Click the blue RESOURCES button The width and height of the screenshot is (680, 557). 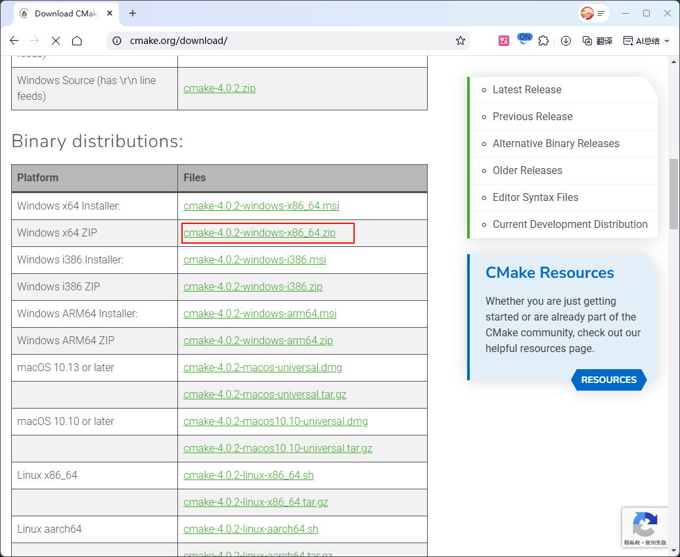click(608, 380)
